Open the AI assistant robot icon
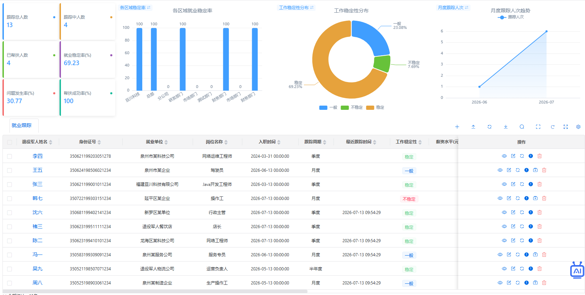 coord(577,270)
